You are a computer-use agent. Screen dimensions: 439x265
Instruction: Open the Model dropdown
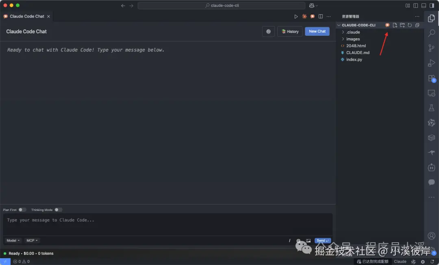coord(13,240)
